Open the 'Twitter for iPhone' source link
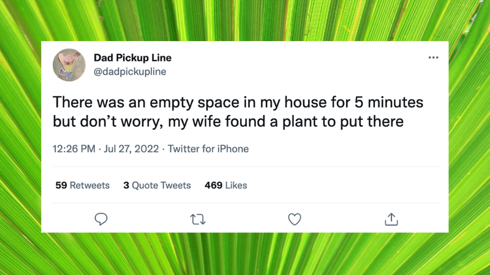This screenshot has height=275, width=490. pyautogui.click(x=208, y=149)
